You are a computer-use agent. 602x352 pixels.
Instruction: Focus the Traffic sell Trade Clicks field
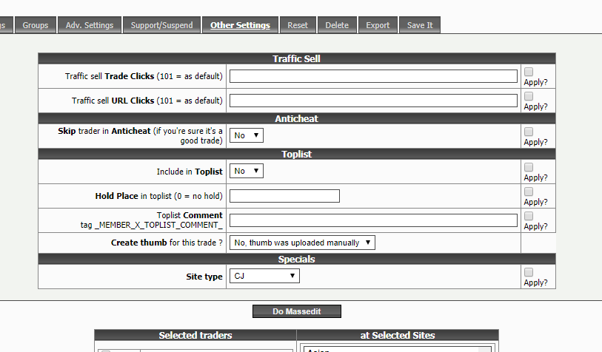[x=373, y=76]
